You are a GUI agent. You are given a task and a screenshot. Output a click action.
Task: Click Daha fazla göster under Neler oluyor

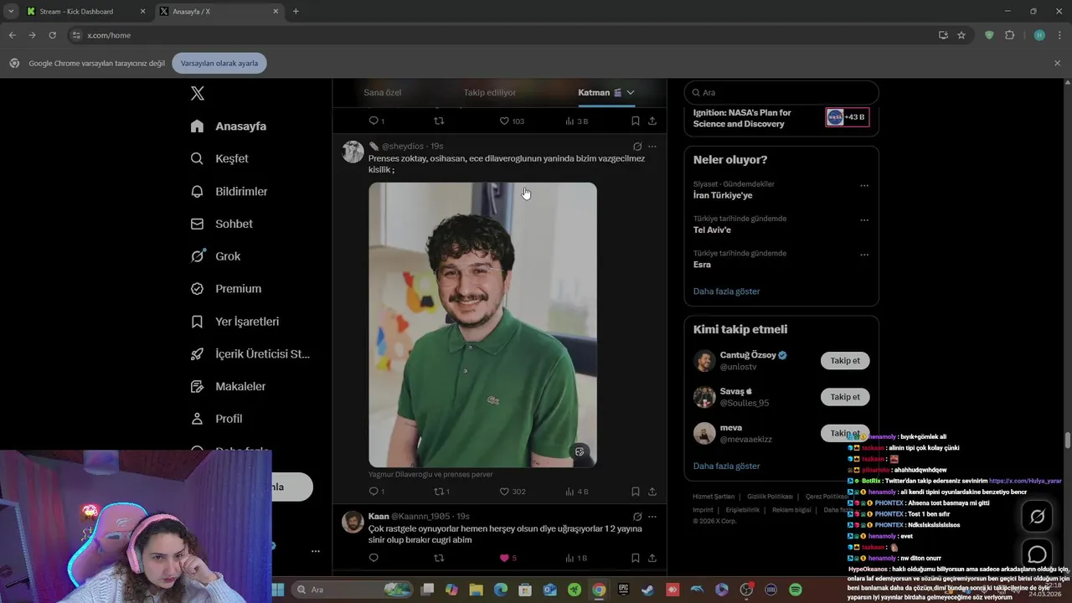726,291
